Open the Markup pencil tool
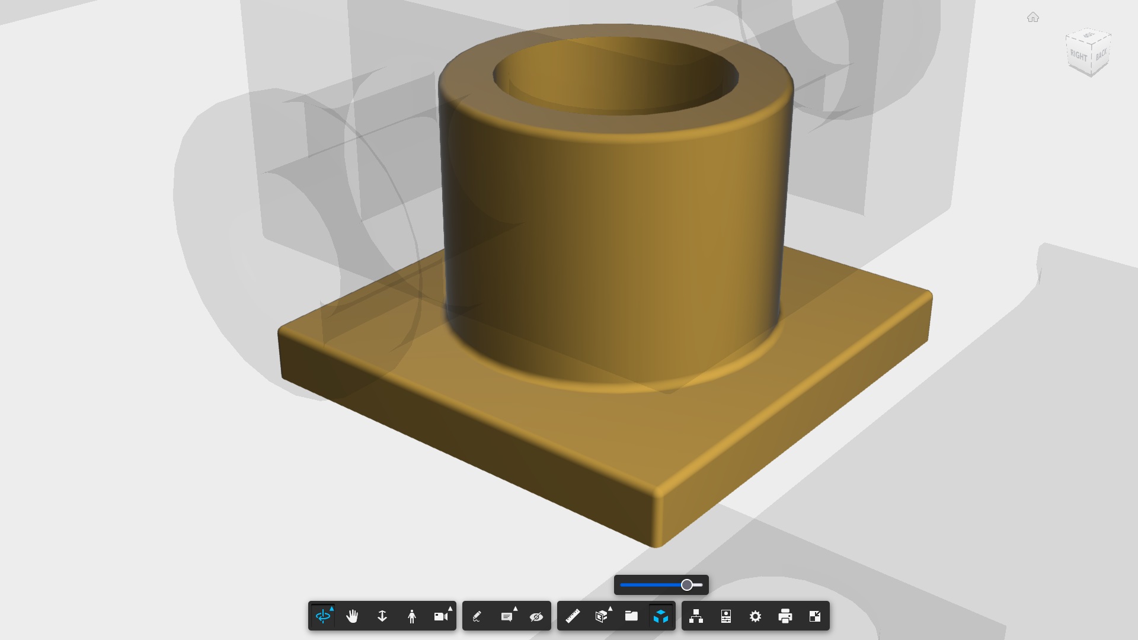This screenshot has width=1138, height=640. click(477, 616)
